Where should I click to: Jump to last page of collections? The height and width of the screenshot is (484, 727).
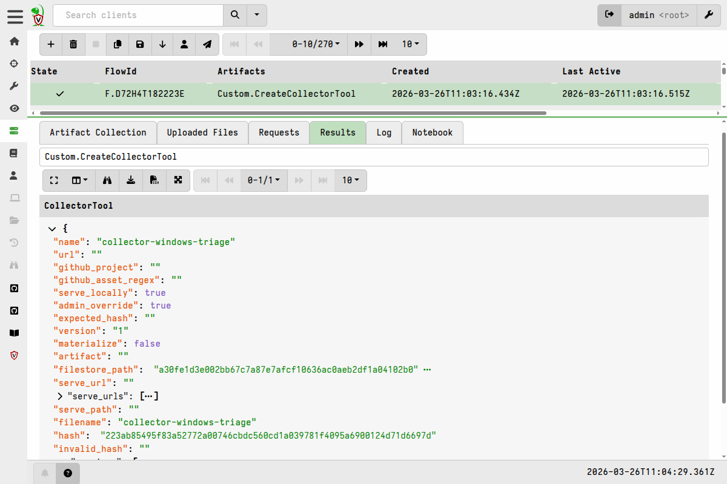pos(383,44)
